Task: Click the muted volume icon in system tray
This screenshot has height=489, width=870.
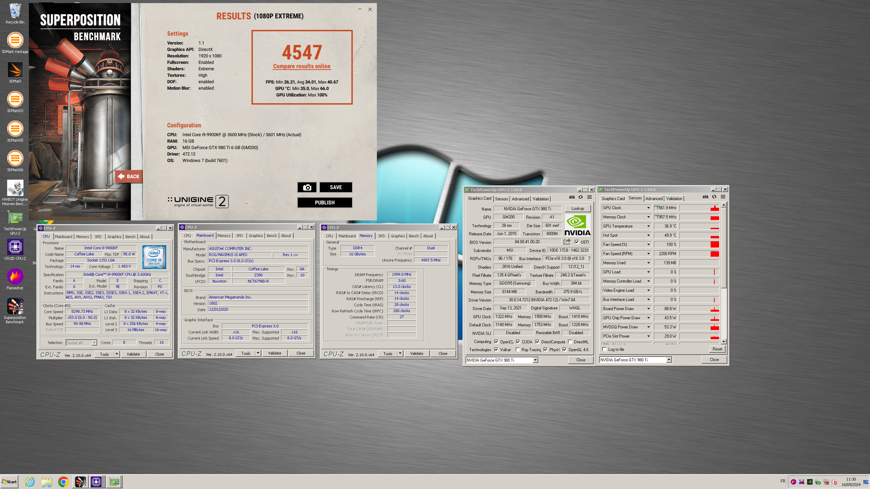Action: tap(834, 482)
